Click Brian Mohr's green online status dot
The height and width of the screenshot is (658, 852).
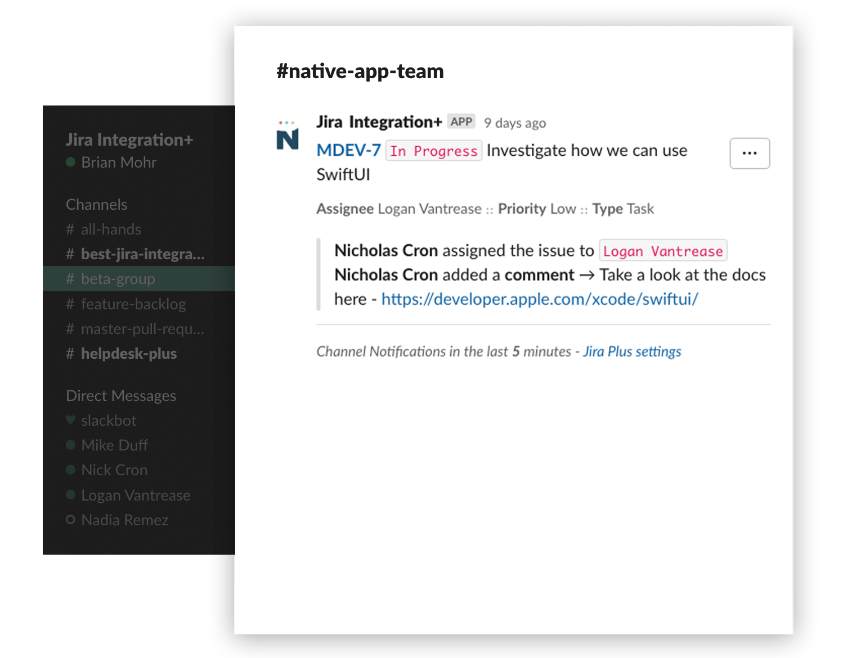pyautogui.click(x=70, y=162)
